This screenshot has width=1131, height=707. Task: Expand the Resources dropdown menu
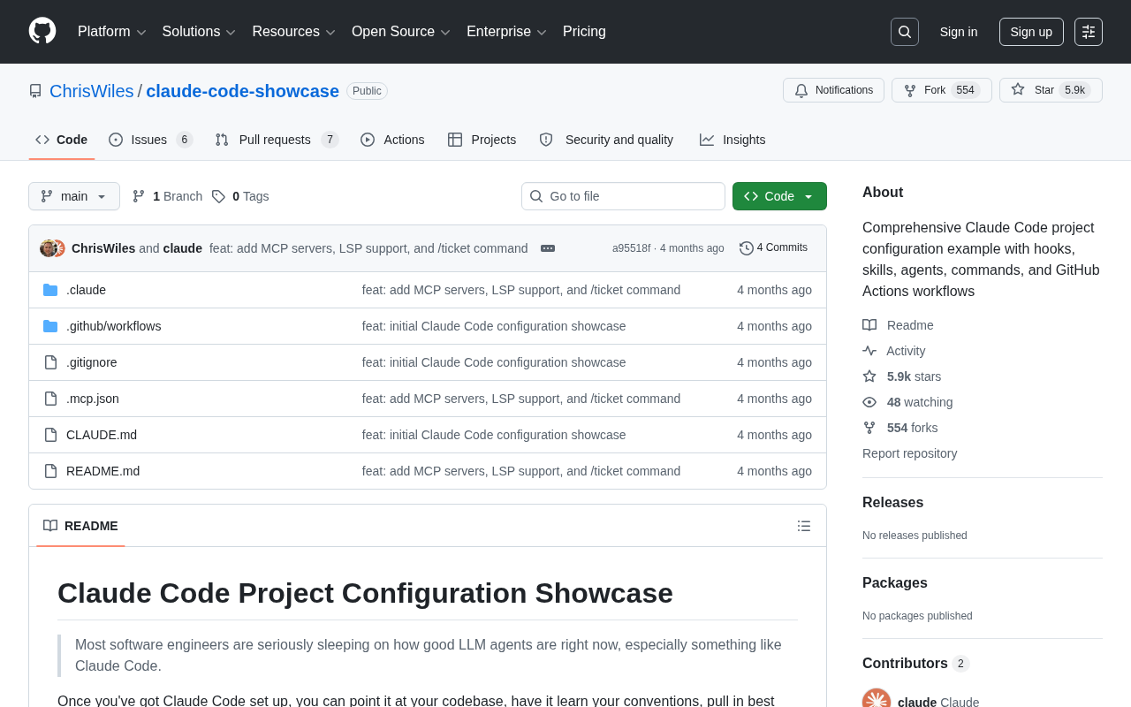pyautogui.click(x=293, y=32)
